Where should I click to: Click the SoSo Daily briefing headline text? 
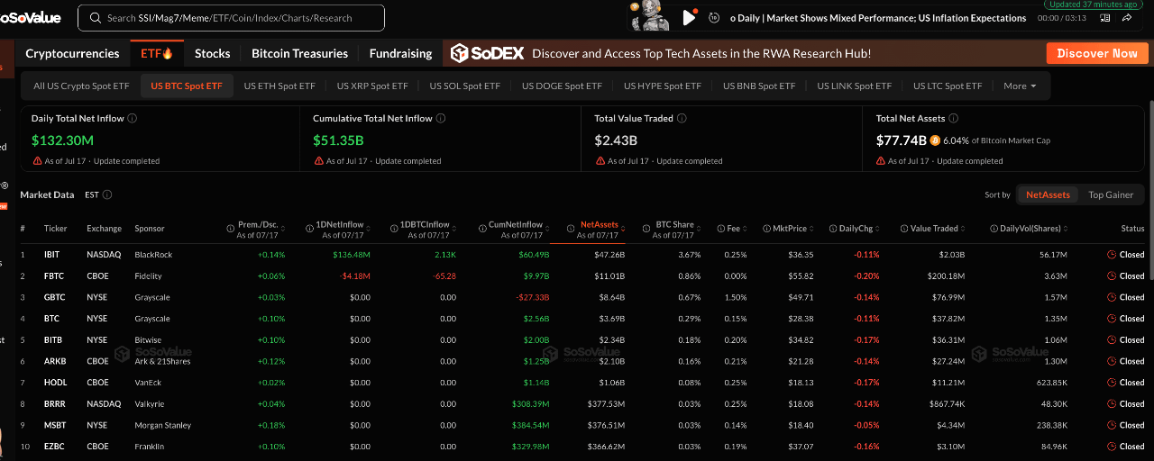(878, 18)
